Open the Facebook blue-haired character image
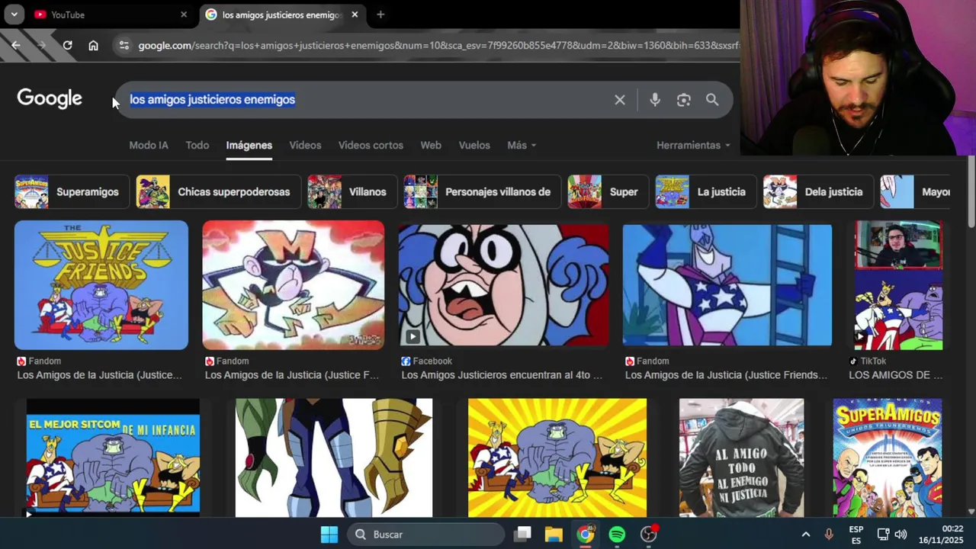976x549 pixels. tap(503, 285)
